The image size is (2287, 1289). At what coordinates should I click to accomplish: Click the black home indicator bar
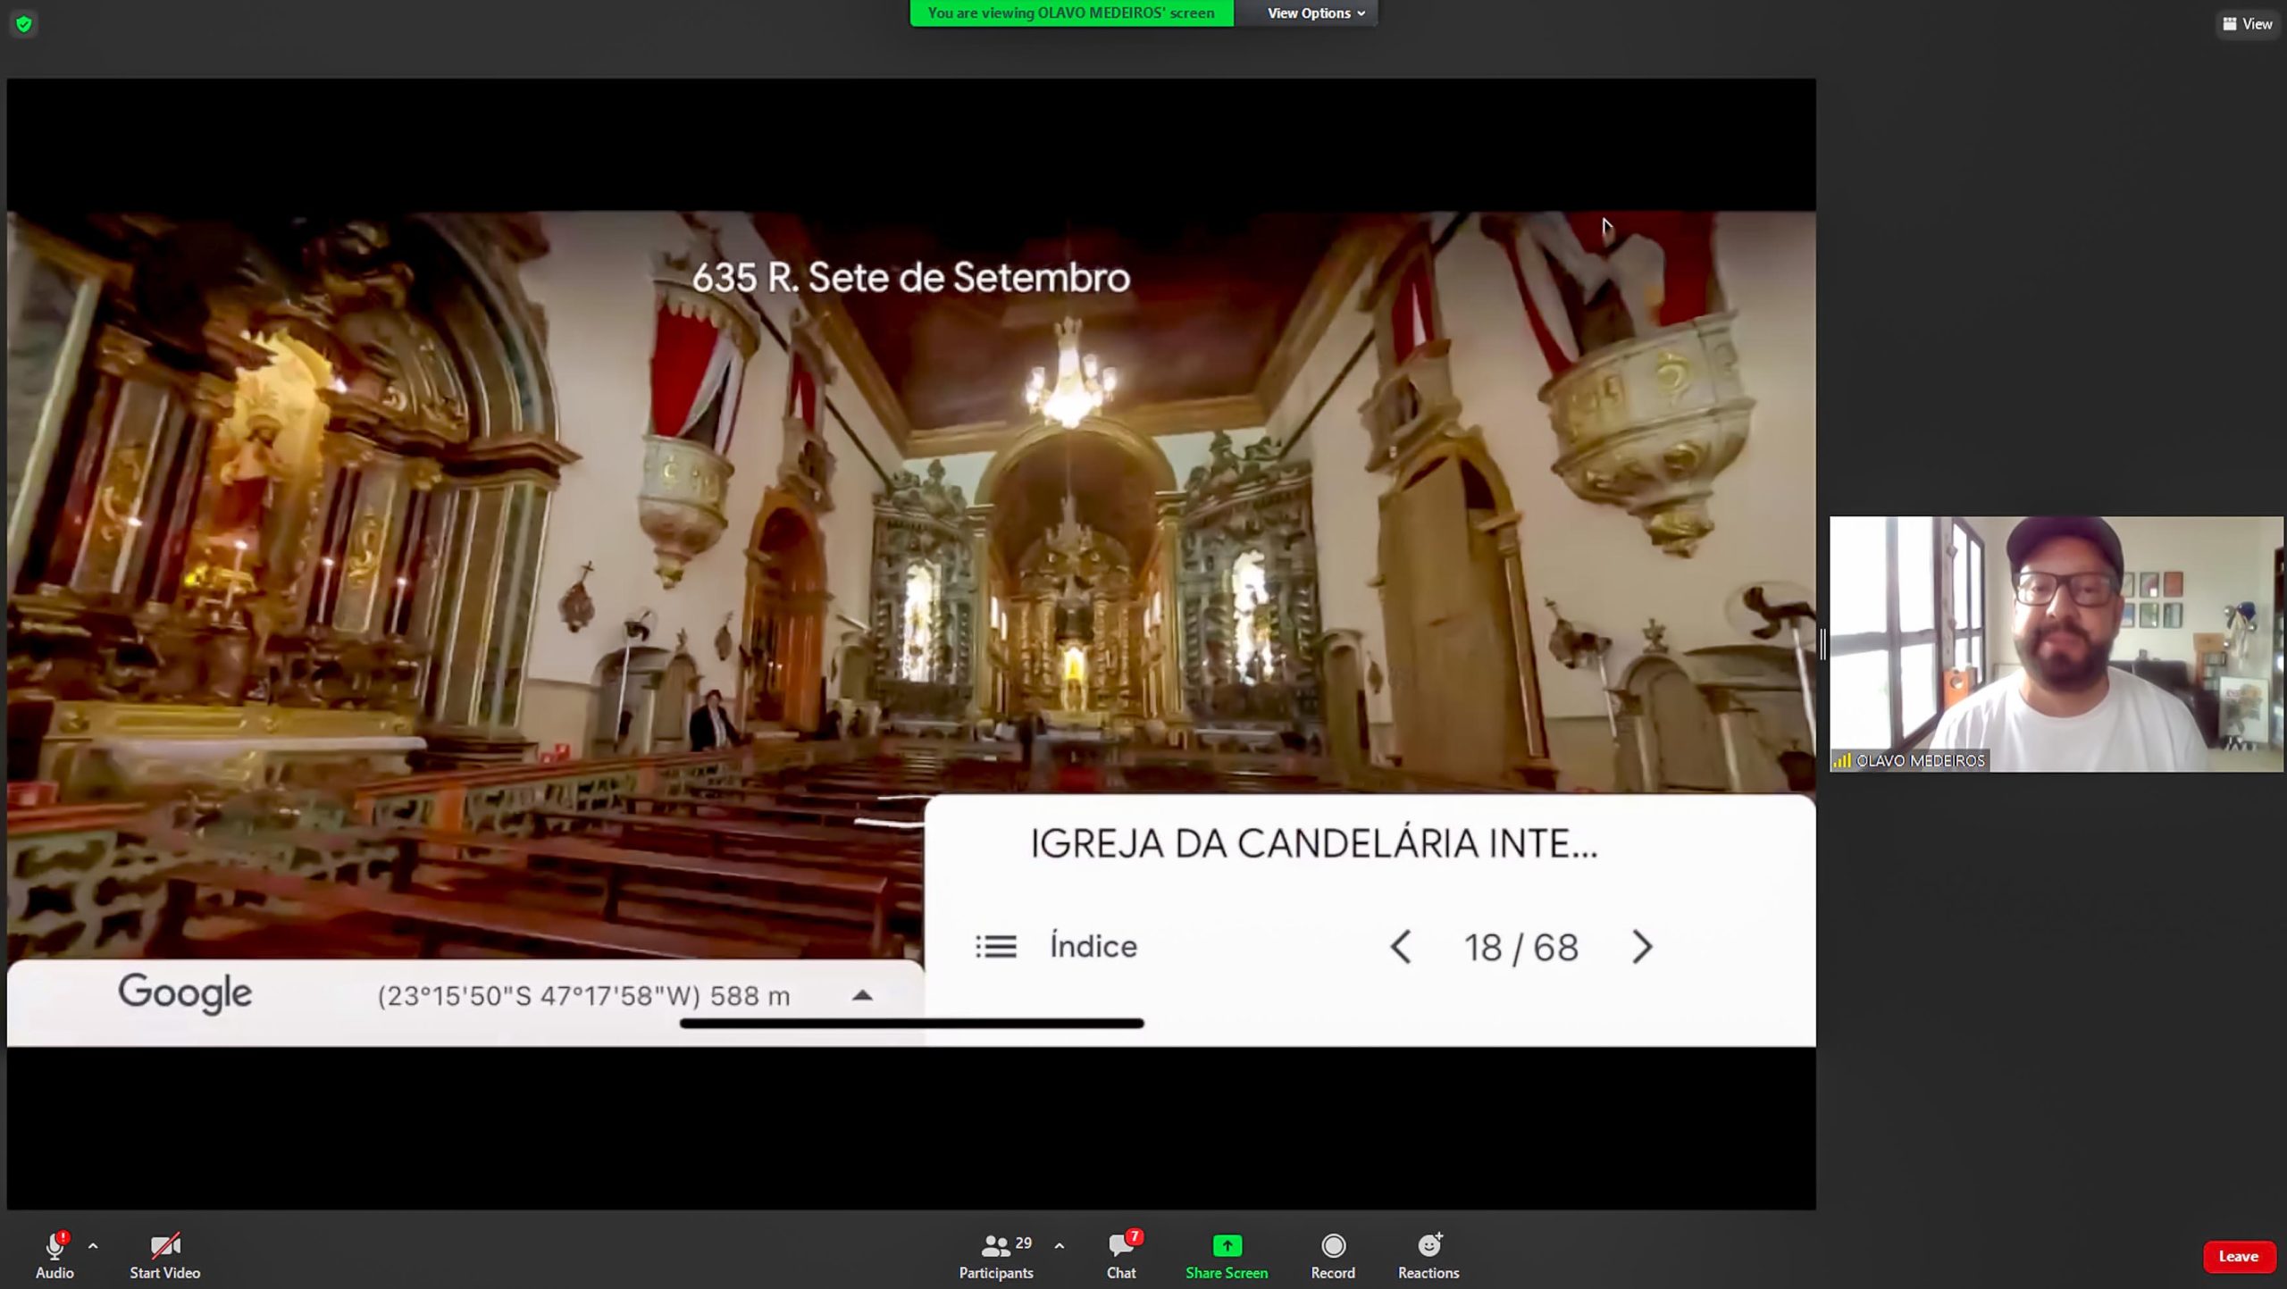pos(911,1024)
